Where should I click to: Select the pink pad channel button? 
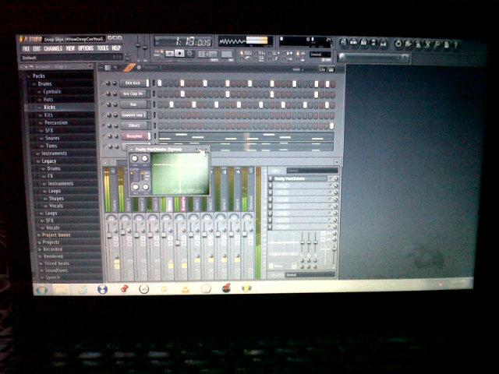pos(135,136)
